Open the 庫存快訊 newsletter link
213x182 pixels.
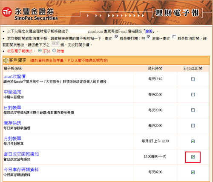(12, 123)
